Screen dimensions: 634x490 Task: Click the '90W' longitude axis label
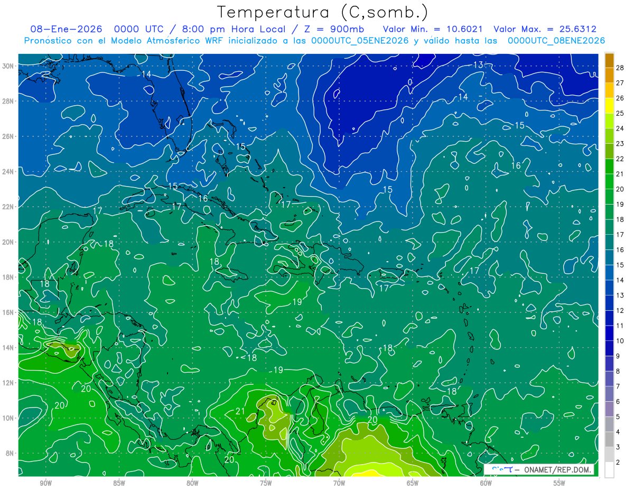click(46, 483)
